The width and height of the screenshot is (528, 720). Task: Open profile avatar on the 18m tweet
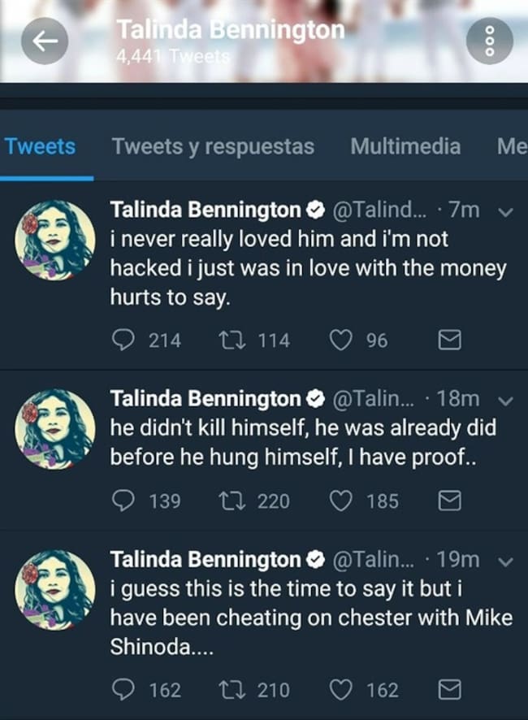click(x=55, y=429)
